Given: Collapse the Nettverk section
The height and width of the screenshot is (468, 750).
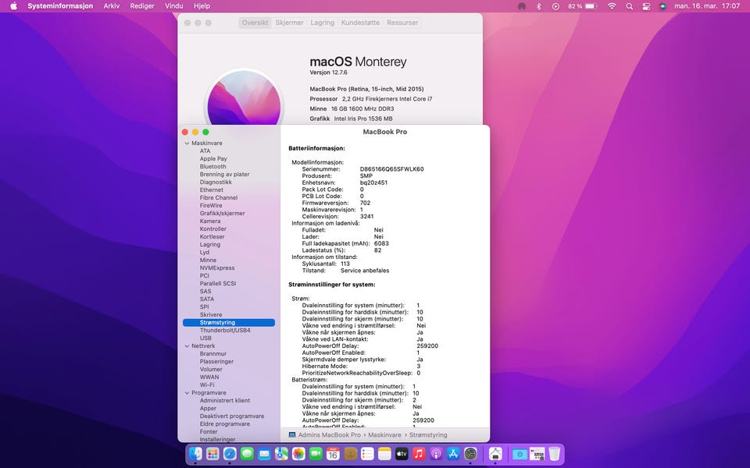Looking at the screenshot, I should tap(187, 346).
